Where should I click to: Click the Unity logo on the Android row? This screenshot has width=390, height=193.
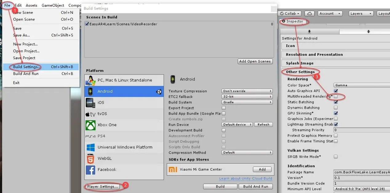coord(159,91)
